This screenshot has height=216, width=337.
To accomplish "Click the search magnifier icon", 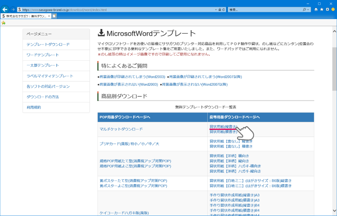I will (x=304, y=10).
